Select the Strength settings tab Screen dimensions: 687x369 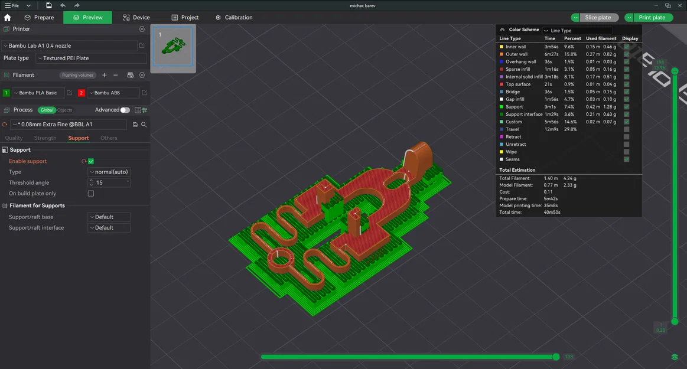[x=45, y=138]
